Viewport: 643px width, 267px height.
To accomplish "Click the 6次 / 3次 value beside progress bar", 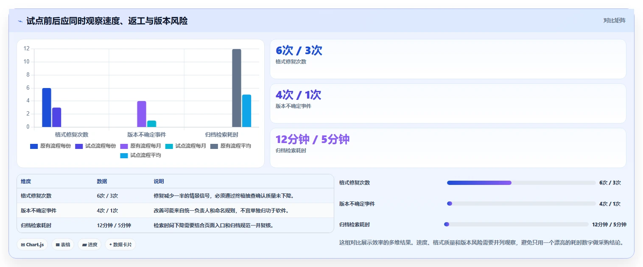I will pyautogui.click(x=610, y=183).
